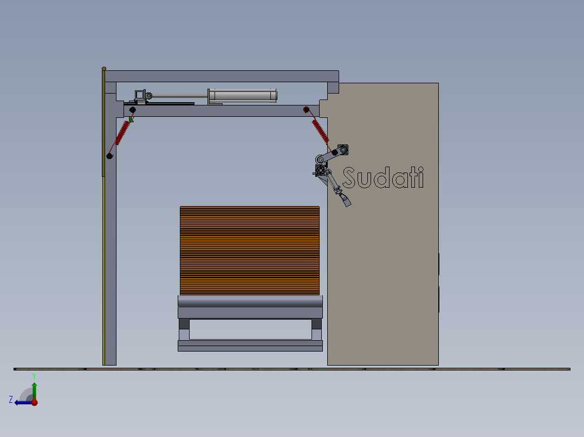
Task: Select the black pulley at the left spring's lower end
Action: (x=109, y=156)
